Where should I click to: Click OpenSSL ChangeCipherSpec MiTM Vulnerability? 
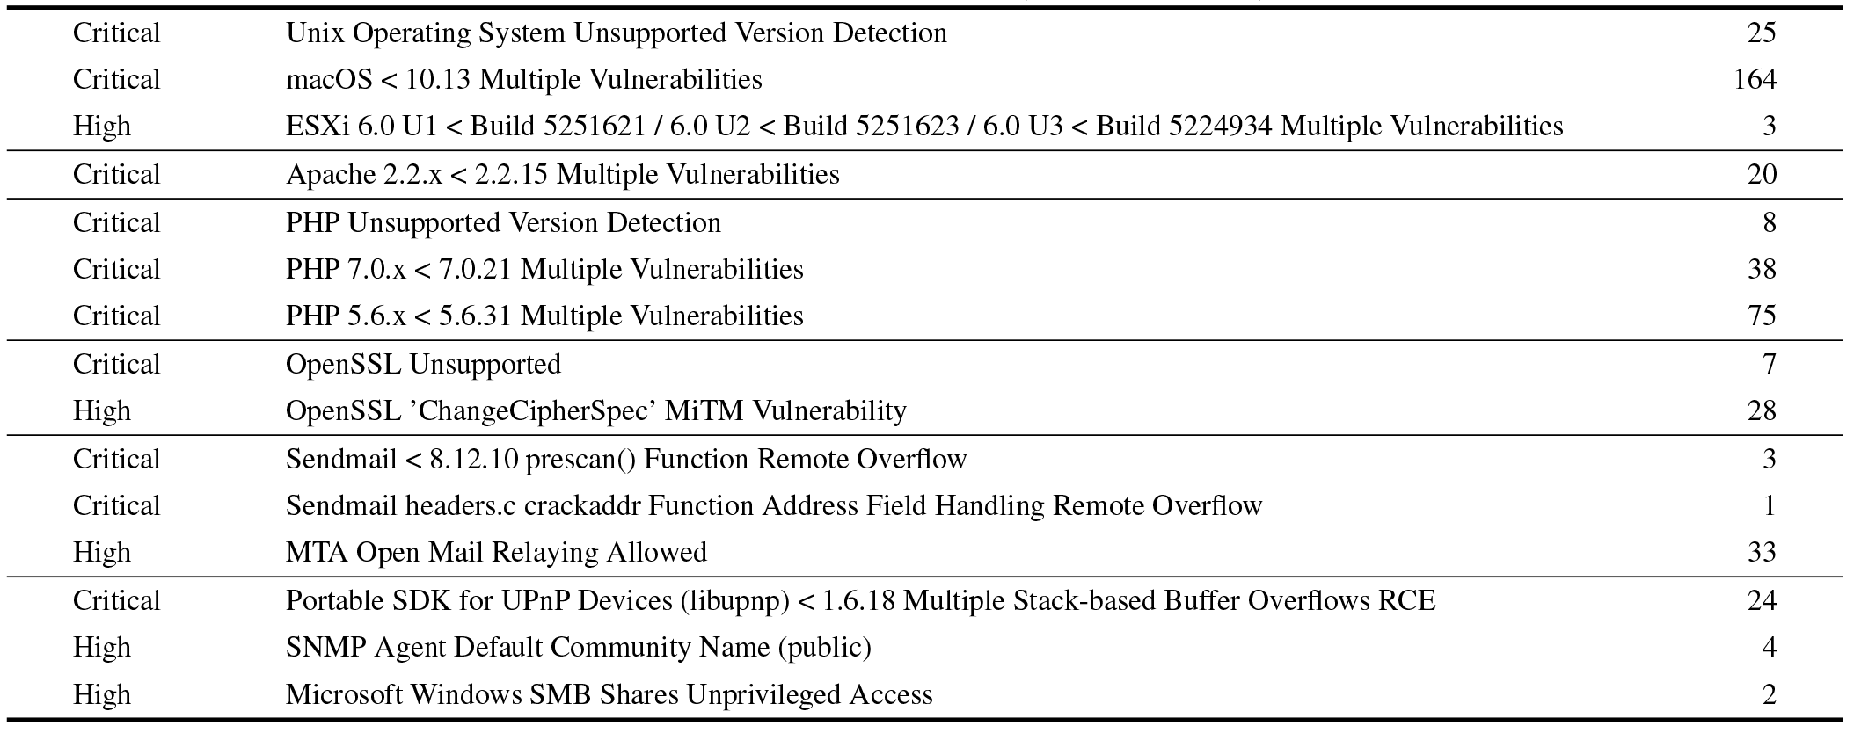[x=596, y=411]
